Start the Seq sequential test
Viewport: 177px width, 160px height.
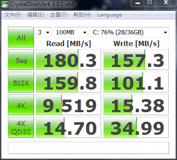21,60
